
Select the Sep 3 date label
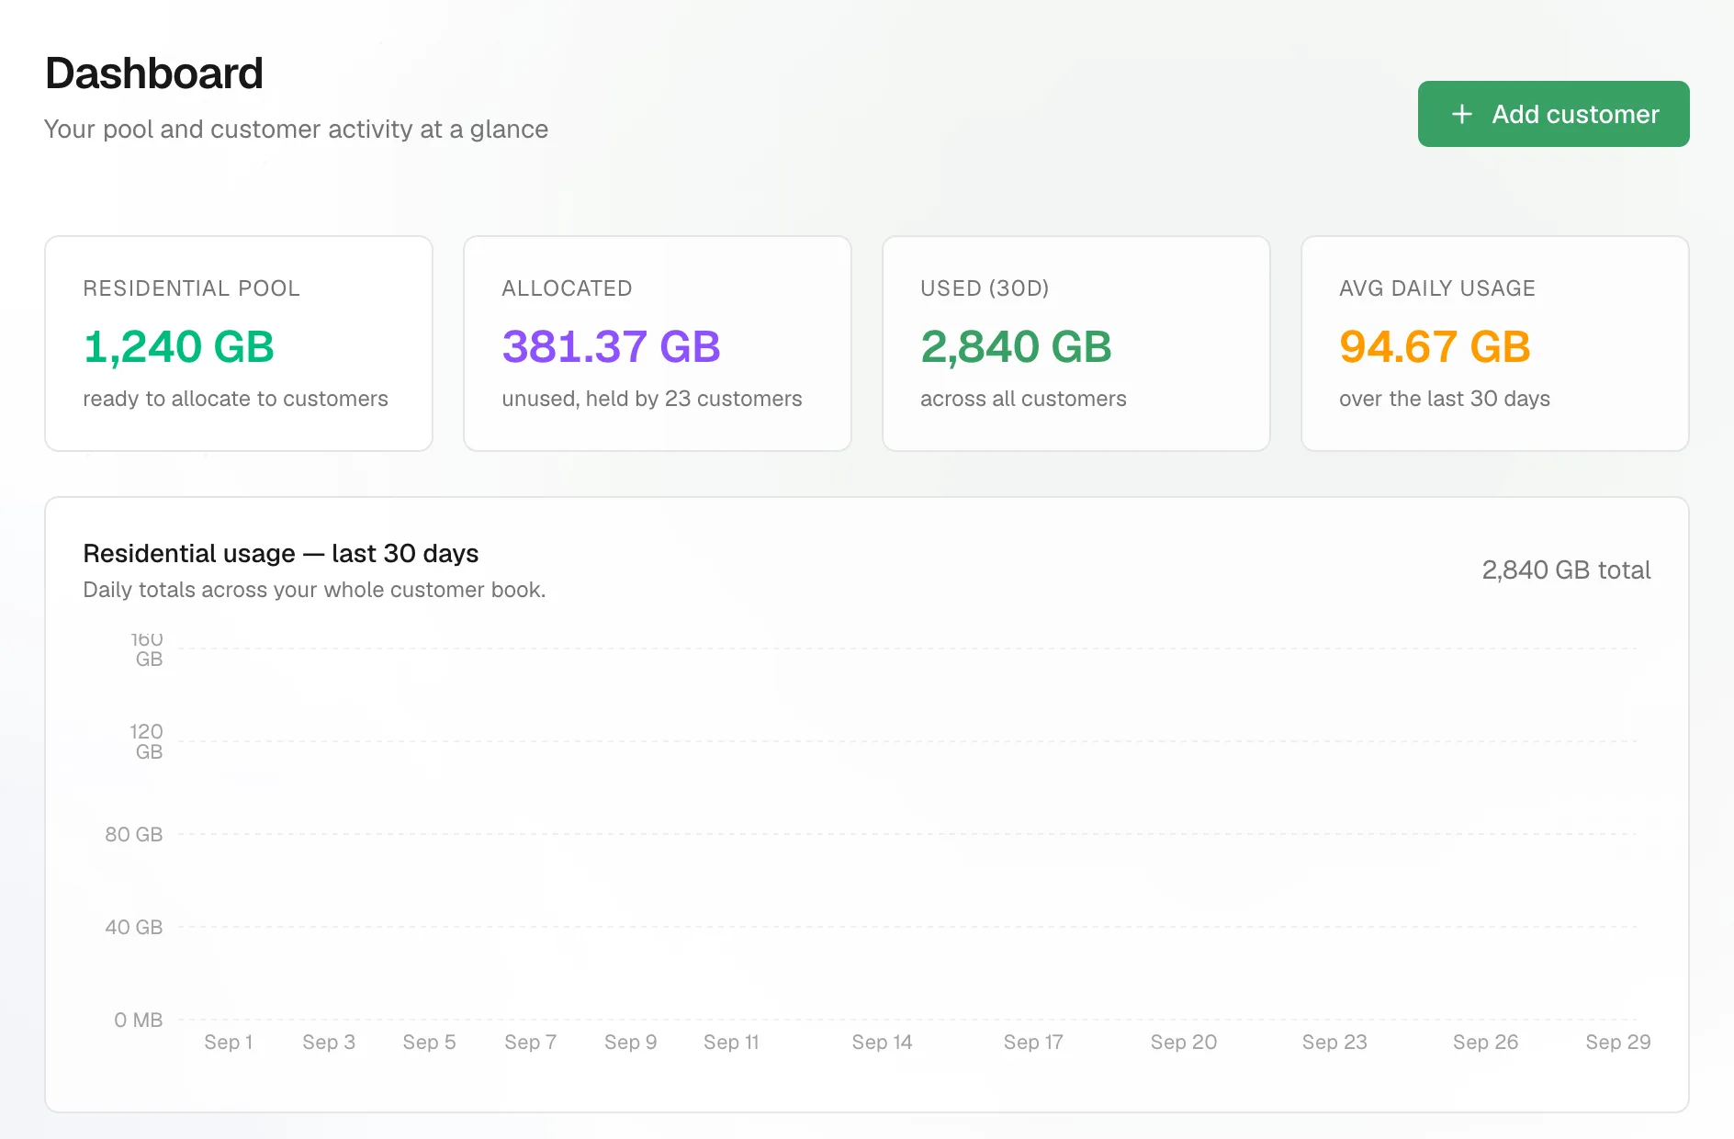(329, 1042)
